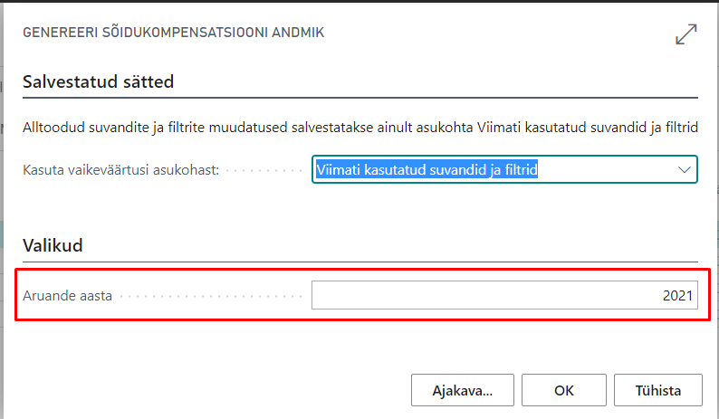The height and width of the screenshot is (419, 719).
Task: Cancel using the Tühista button
Action: tap(658, 391)
